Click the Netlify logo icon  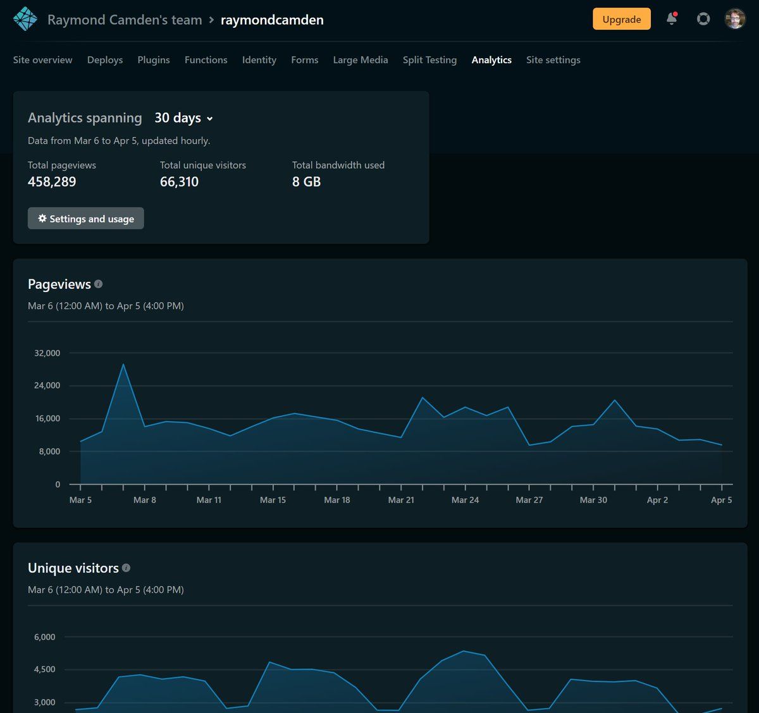pyautogui.click(x=25, y=20)
